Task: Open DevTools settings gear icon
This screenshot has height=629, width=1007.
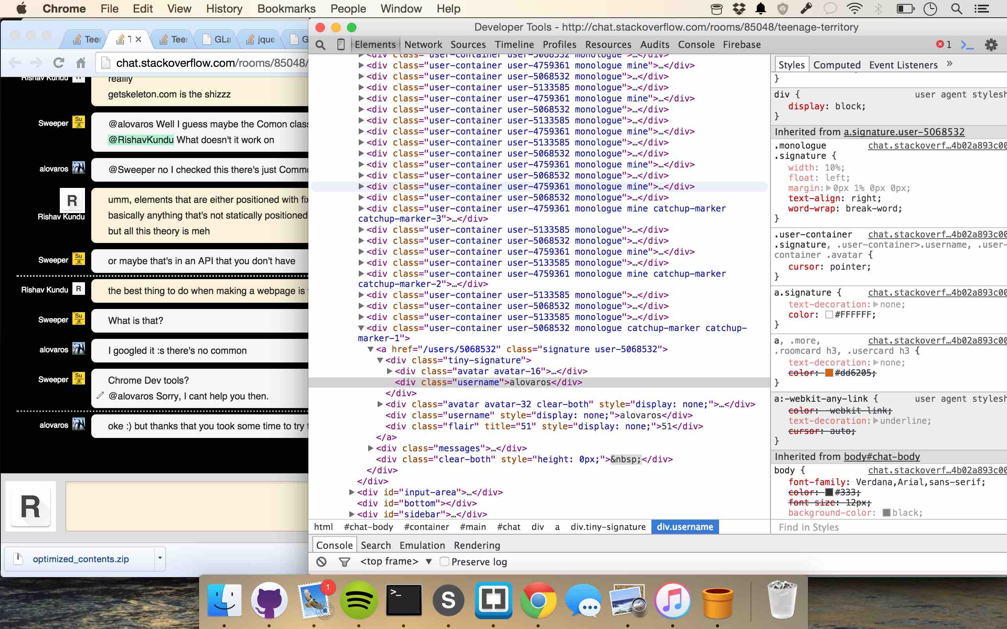Action: click(x=991, y=44)
